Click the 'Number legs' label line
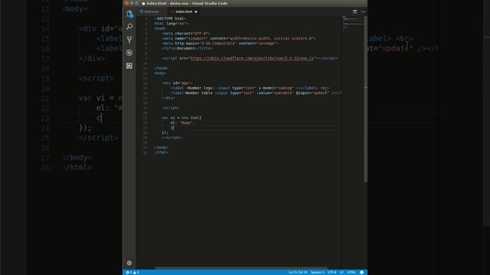 [x=250, y=89]
